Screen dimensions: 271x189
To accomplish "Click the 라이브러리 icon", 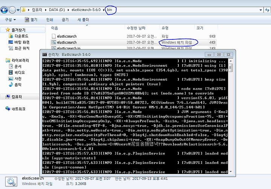I will pyautogui.click(x=8, y=60).
